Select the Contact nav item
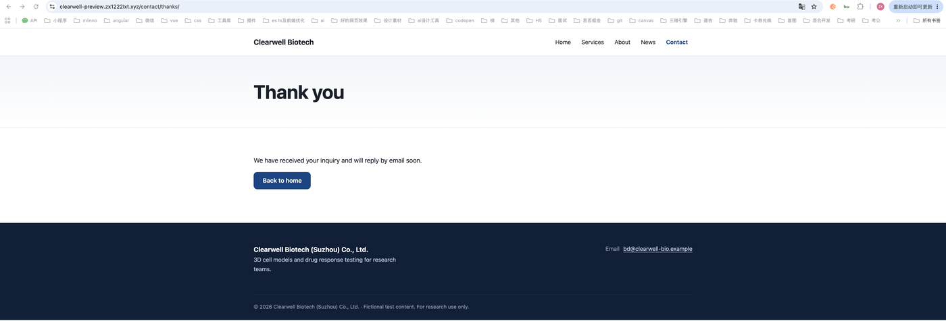The height and width of the screenshot is (321, 946). coord(676,42)
